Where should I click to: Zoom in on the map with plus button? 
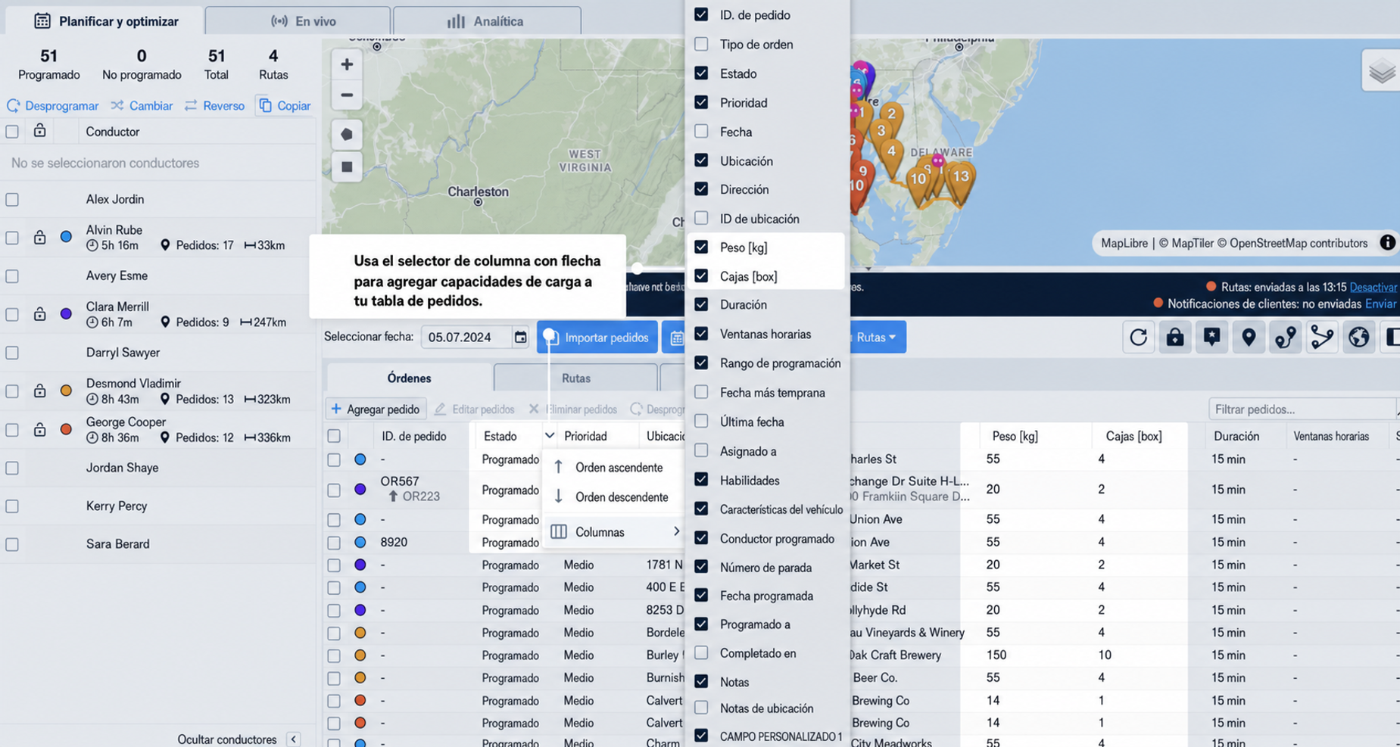[347, 64]
